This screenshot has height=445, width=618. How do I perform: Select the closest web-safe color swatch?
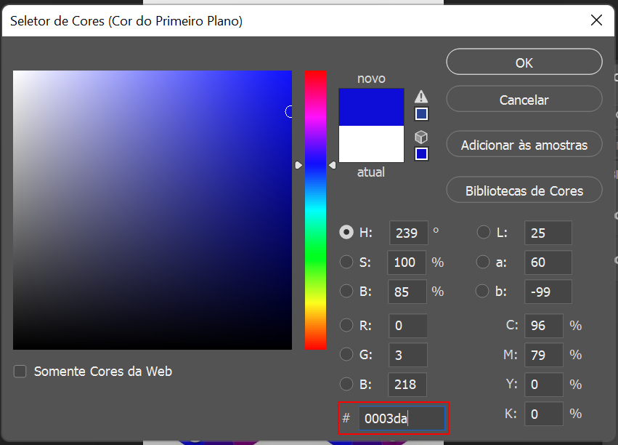(x=421, y=153)
